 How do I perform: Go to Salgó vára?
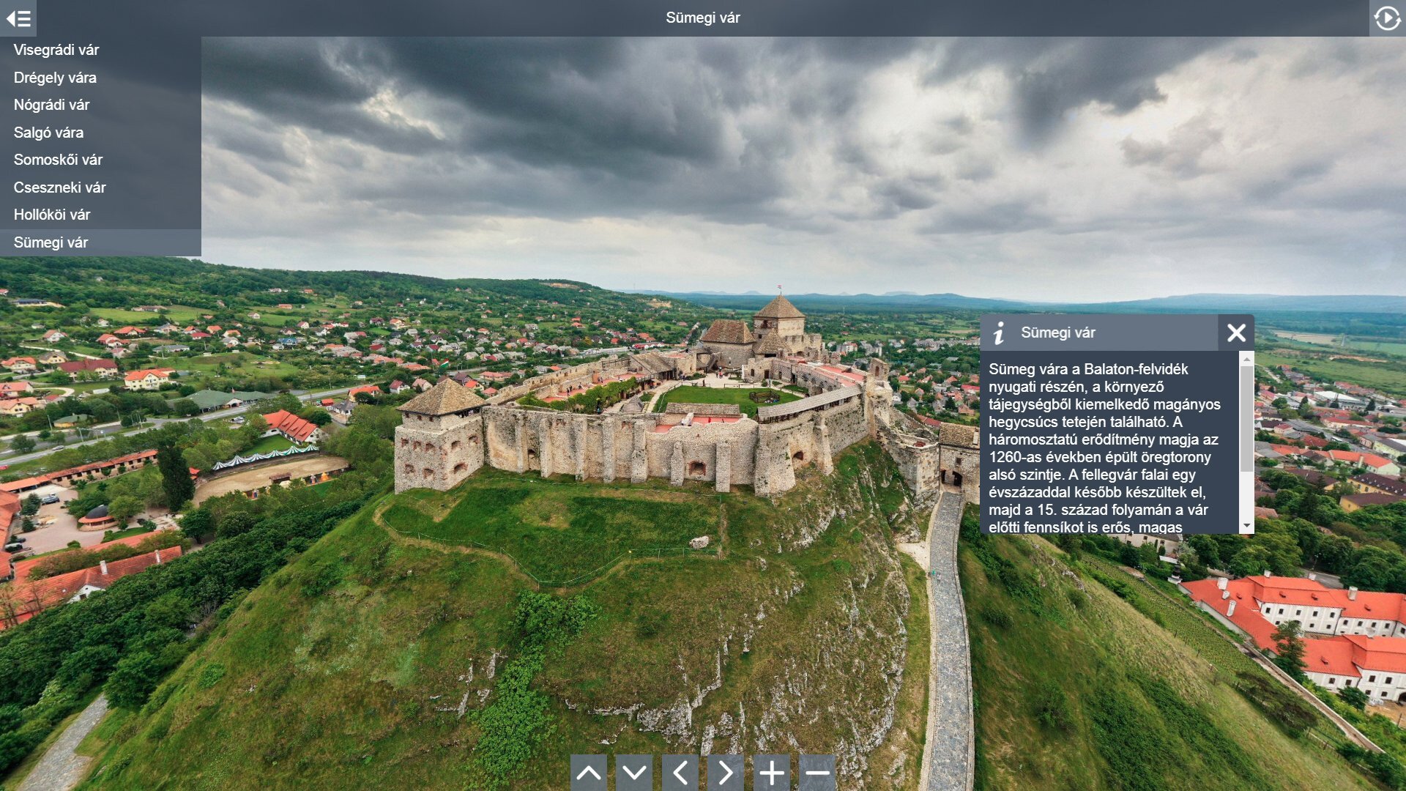tap(48, 133)
